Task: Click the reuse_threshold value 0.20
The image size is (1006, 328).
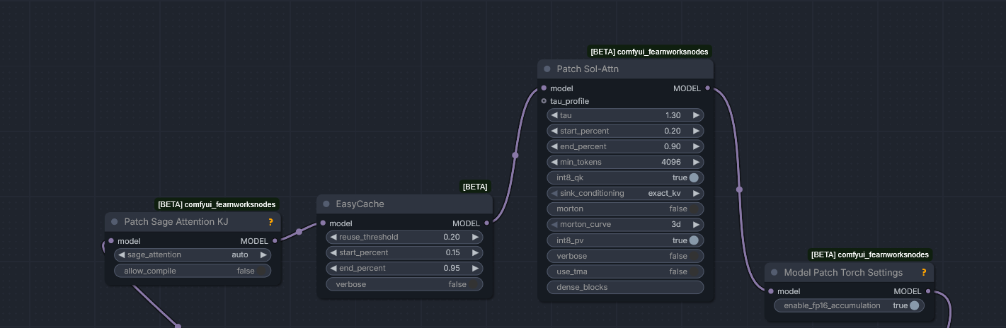Action: [x=452, y=237]
